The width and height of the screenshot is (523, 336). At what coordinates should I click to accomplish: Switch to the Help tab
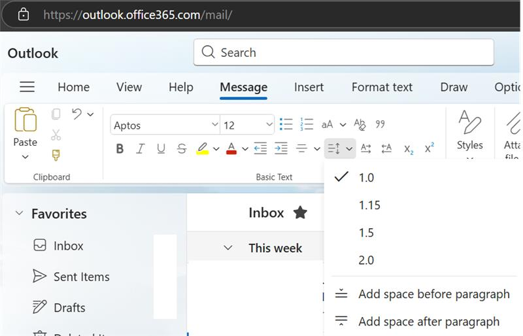click(181, 87)
